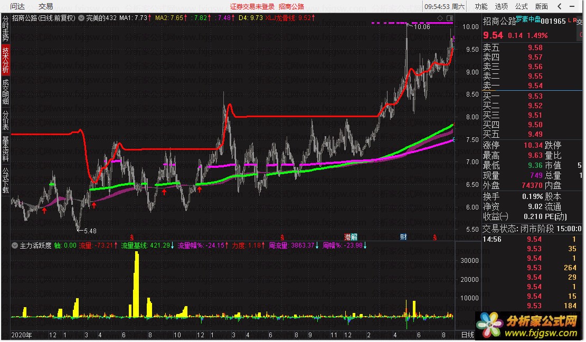This screenshot has height=342, width=586.
Task: Click the first red $ marker near June 2020
Action: point(131,237)
